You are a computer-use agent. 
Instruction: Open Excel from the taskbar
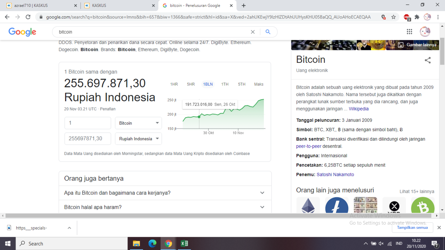click(184, 243)
